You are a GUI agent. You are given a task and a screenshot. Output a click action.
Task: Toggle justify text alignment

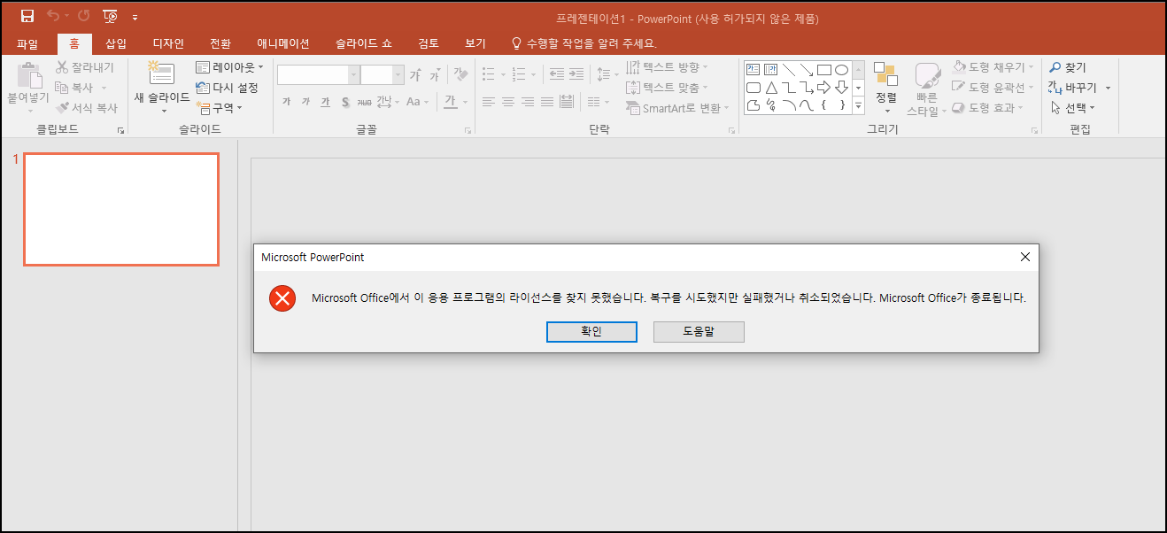click(548, 102)
